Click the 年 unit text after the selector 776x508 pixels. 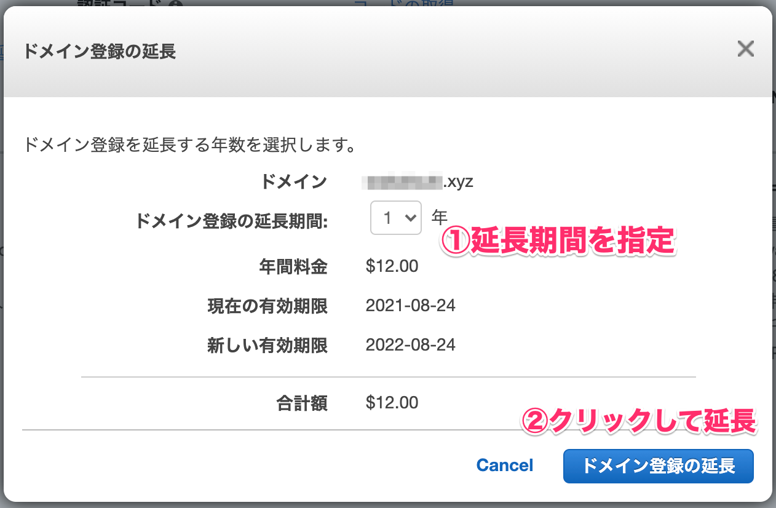point(439,216)
